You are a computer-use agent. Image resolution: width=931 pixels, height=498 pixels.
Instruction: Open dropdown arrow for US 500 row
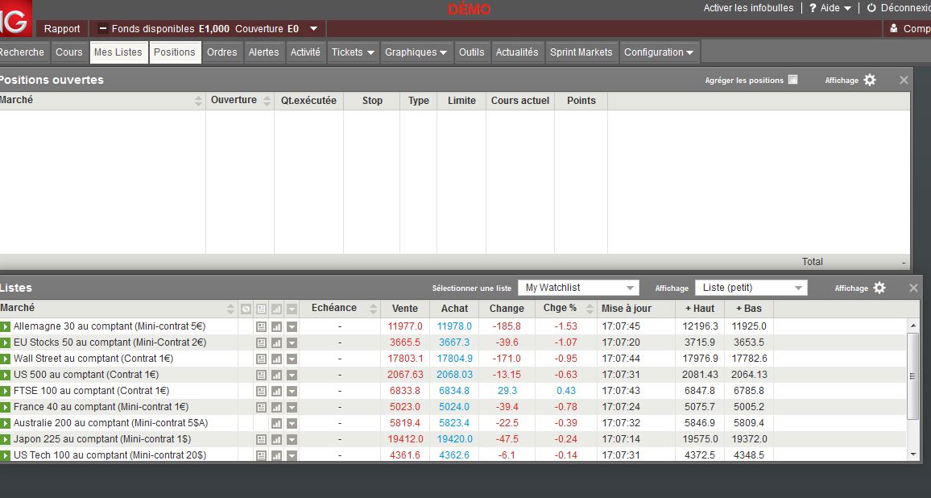[292, 375]
